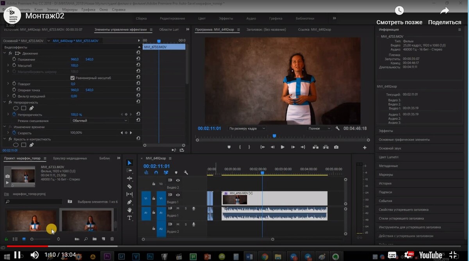Image resolution: width=469 pixels, height=261 pixels.
Task: Open the Маркеры menu
Action: pos(70,9)
